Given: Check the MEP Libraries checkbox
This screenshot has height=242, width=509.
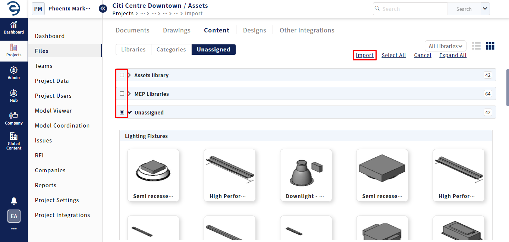Looking at the screenshot, I should (122, 94).
